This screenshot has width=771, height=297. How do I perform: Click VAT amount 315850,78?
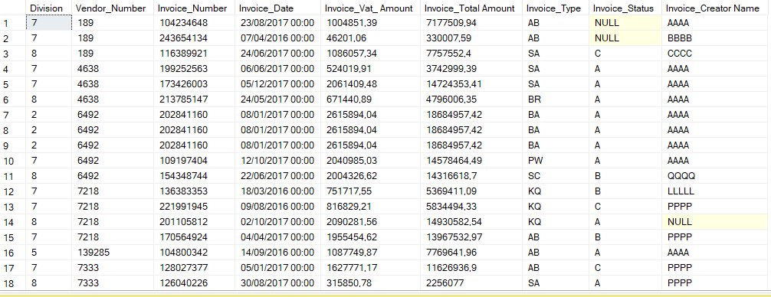[349, 283]
